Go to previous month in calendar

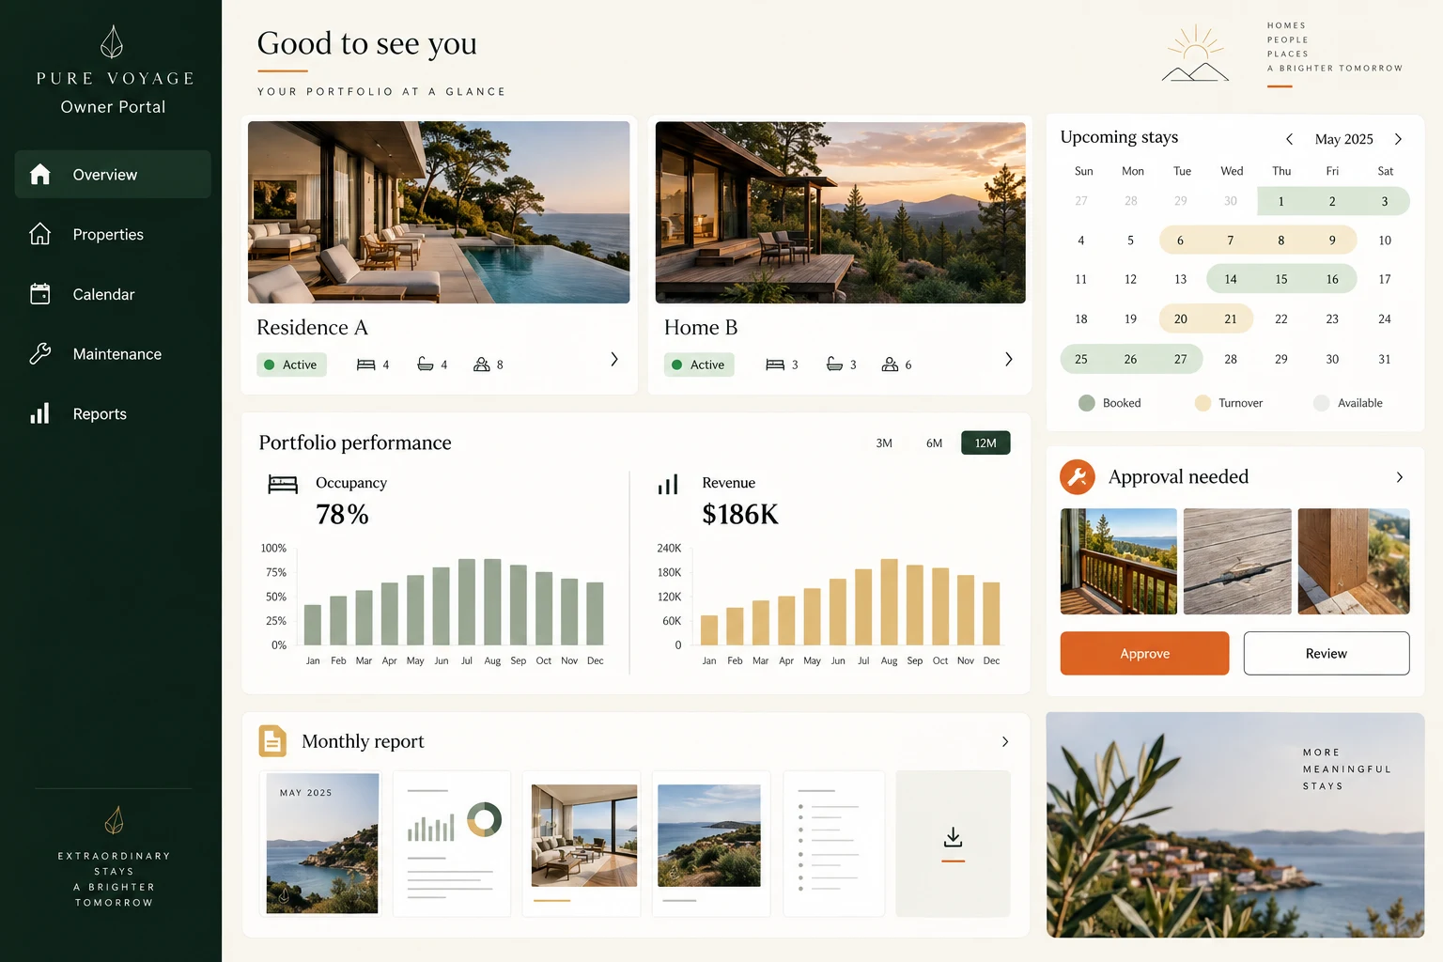1290,139
